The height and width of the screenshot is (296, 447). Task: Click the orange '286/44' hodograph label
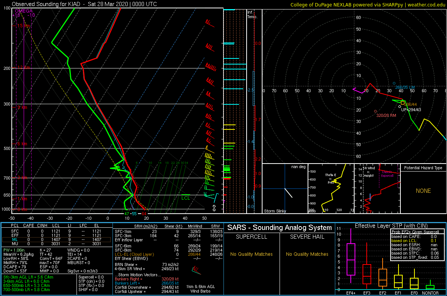(x=411, y=104)
